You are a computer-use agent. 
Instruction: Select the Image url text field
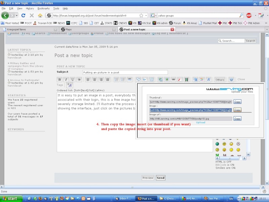tap(191, 119)
